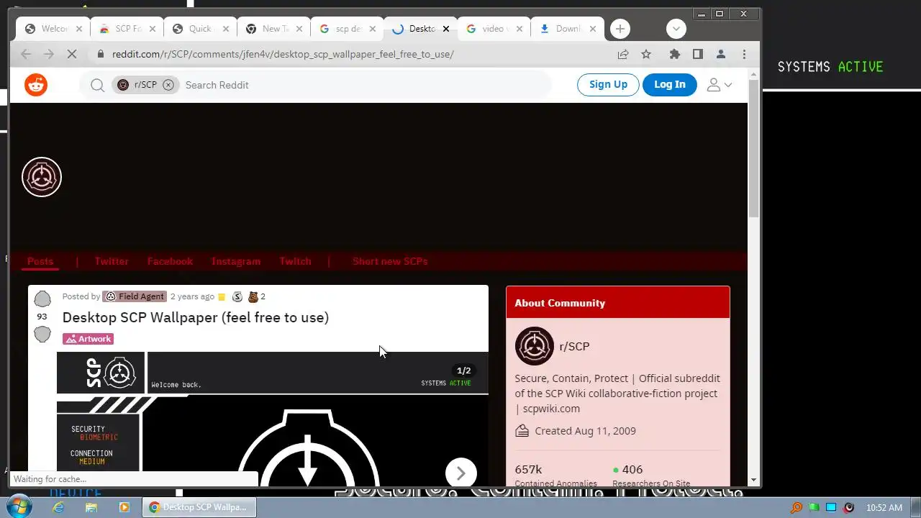Open the Chrome profile icon

(x=720, y=54)
